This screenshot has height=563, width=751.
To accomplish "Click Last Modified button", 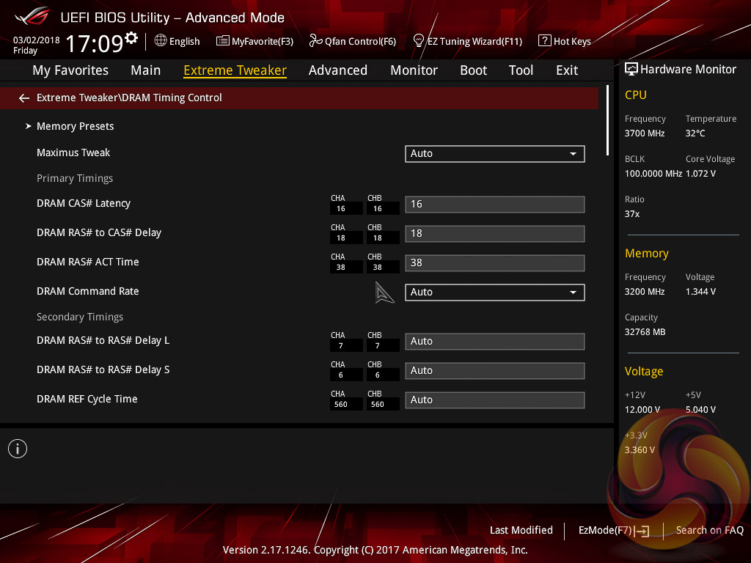I will pyautogui.click(x=521, y=531).
